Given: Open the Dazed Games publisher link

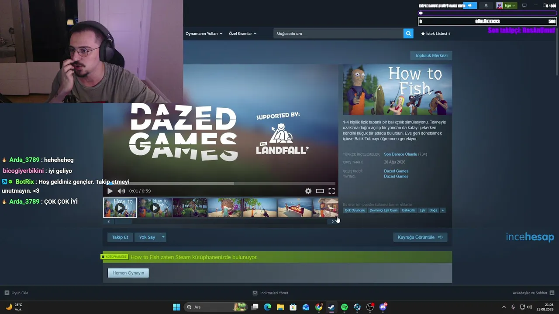Looking at the screenshot, I should click(396, 176).
